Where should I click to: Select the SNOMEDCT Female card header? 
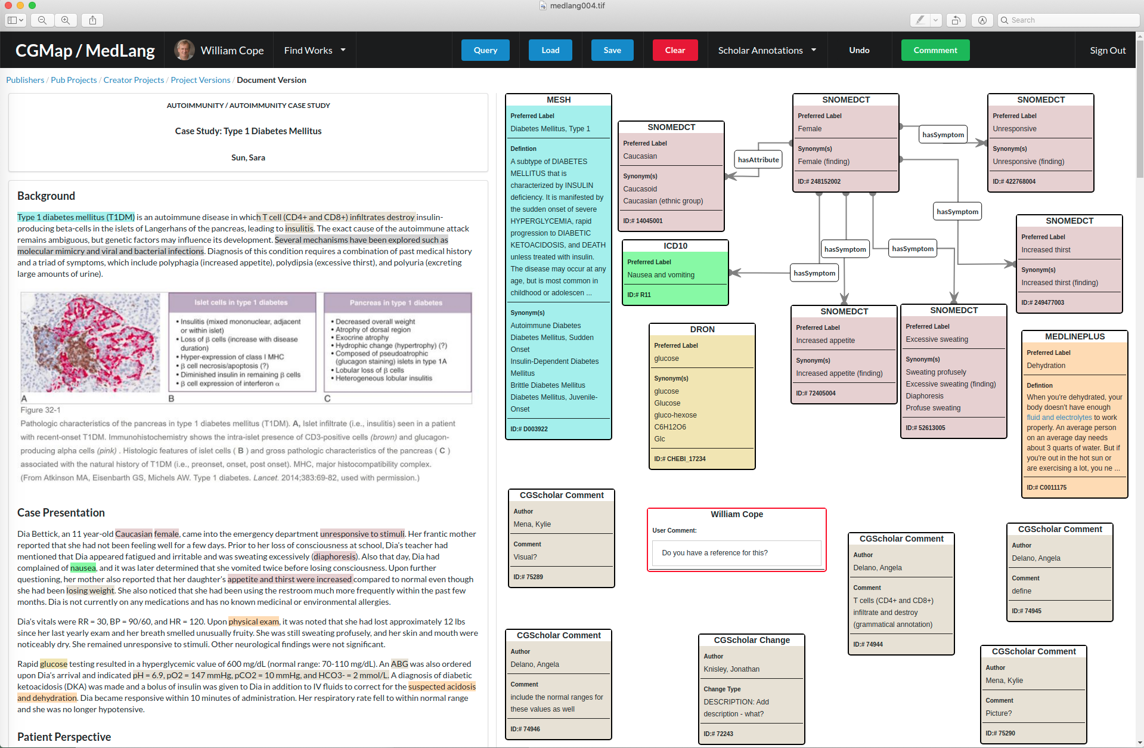click(x=846, y=100)
